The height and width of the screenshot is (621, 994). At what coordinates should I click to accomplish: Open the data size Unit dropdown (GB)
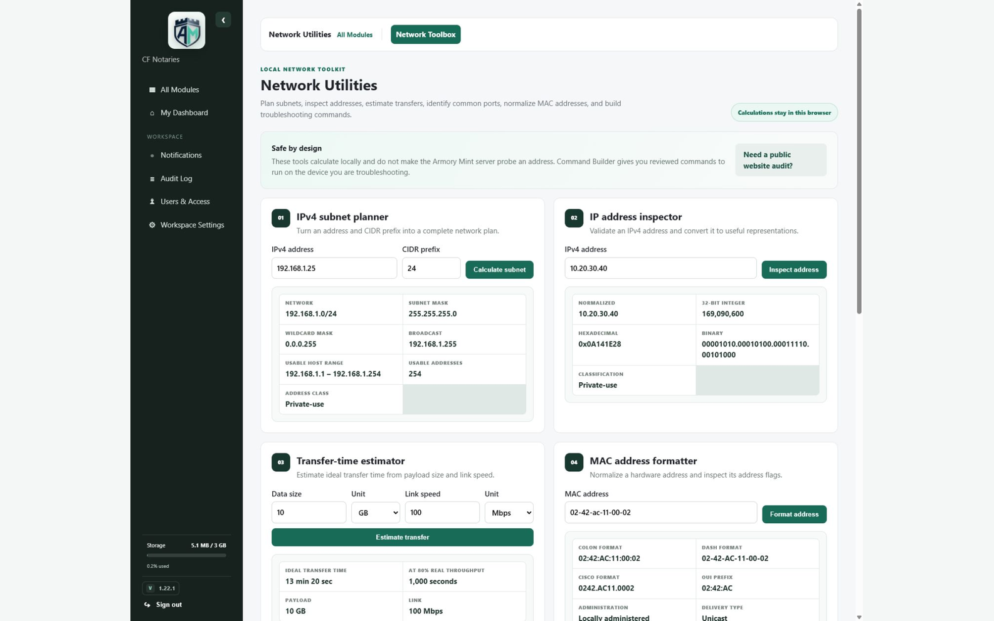tap(376, 513)
